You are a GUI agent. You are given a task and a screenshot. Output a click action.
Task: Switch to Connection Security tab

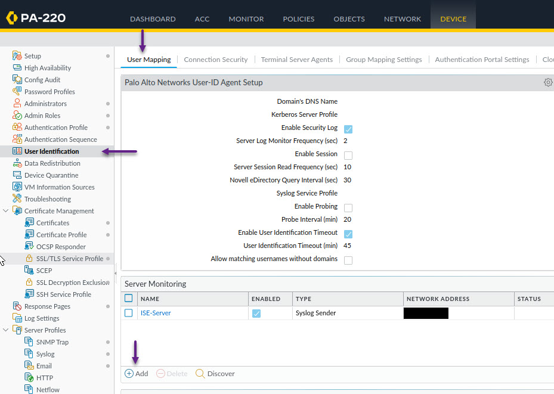[x=215, y=60]
